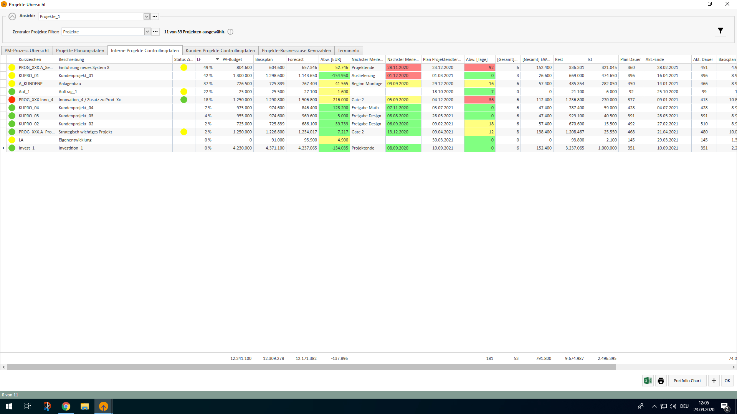Click the plus icon to add an entry
The height and width of the screenshot is (414, 737).
pyautogui.click(x=714, y=381)
